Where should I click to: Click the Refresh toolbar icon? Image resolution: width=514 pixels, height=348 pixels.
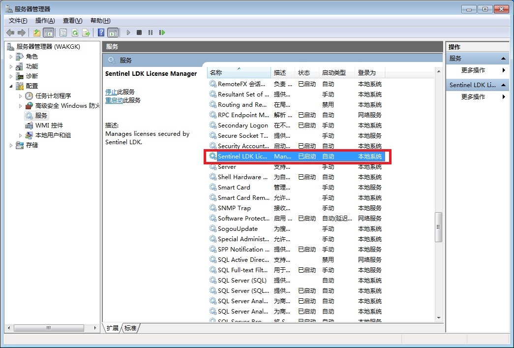click(75, 32)
